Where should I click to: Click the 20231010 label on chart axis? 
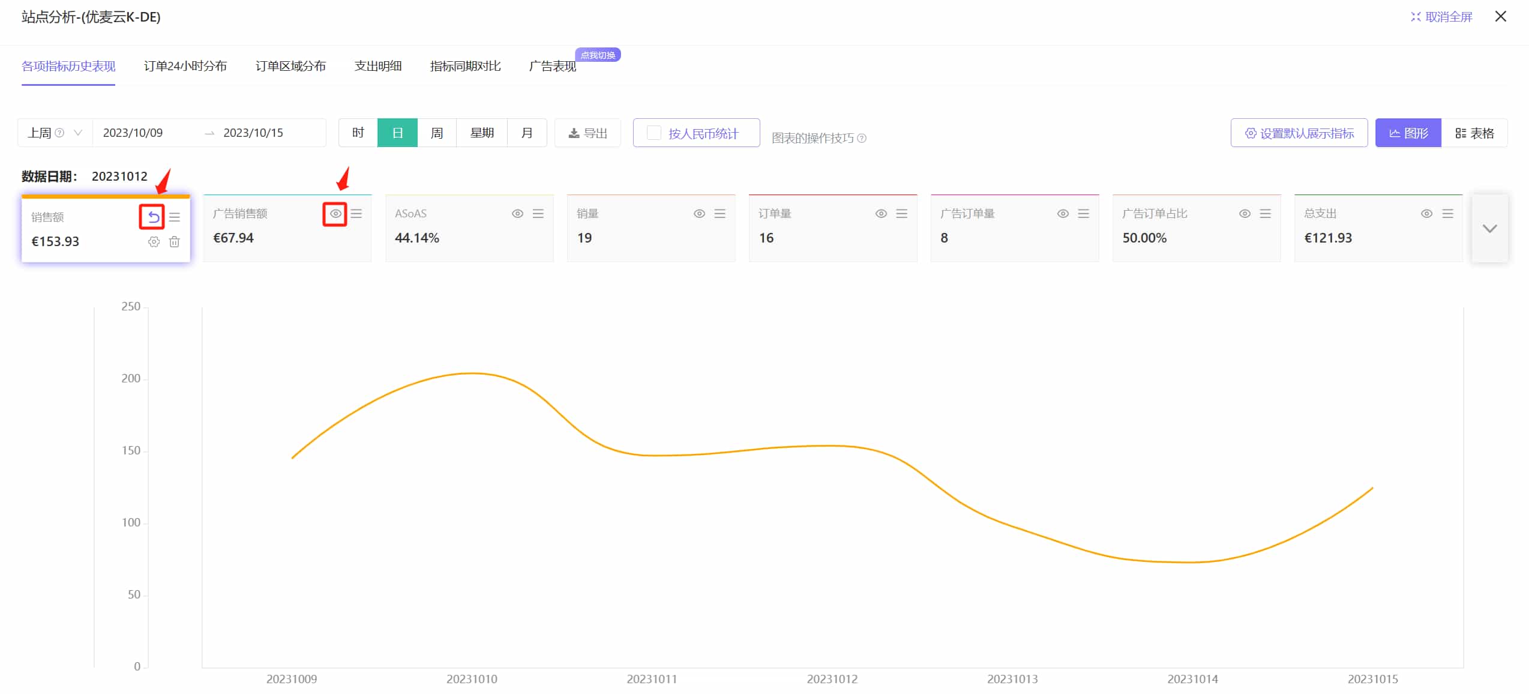(472, 679)
